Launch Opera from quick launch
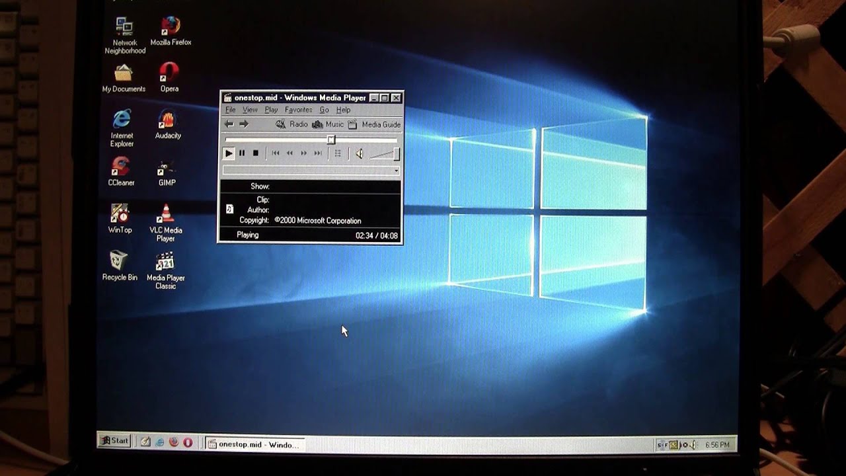 [x=188, y=442]
